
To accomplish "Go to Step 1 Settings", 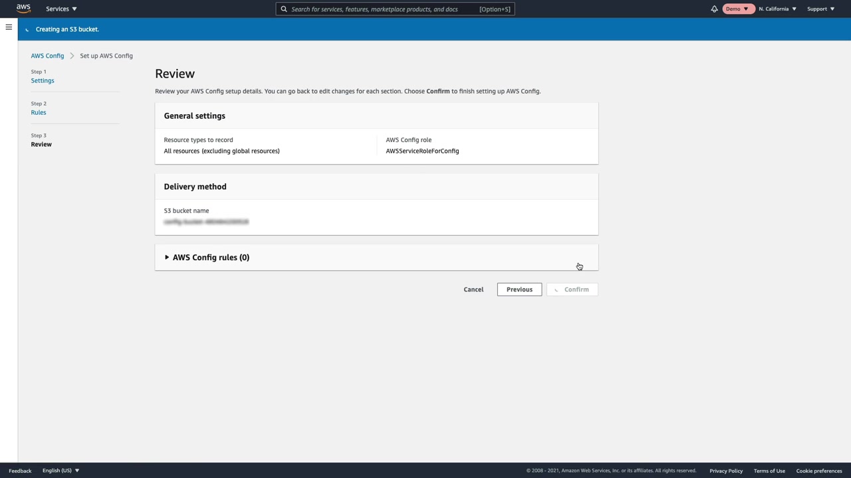I will [43, 80].
